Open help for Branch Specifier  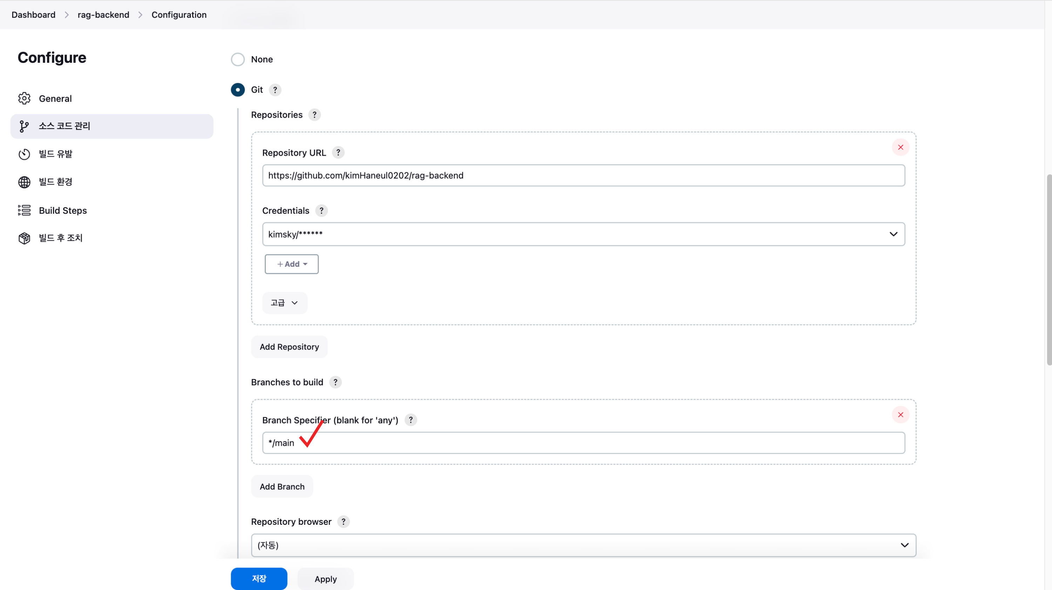[411, 420]
